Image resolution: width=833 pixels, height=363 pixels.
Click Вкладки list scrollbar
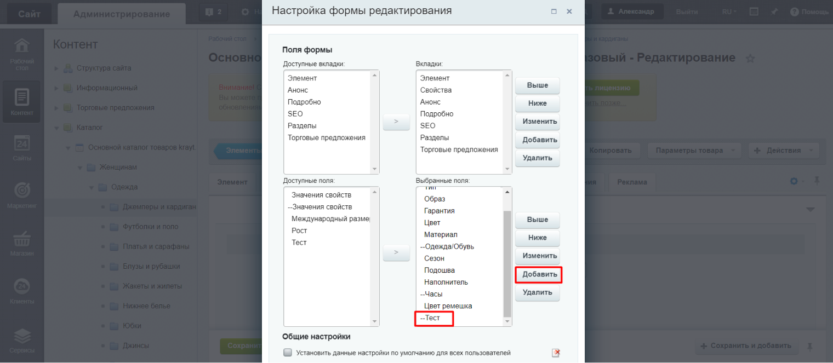pyautogui.click(x=507, y=122)
